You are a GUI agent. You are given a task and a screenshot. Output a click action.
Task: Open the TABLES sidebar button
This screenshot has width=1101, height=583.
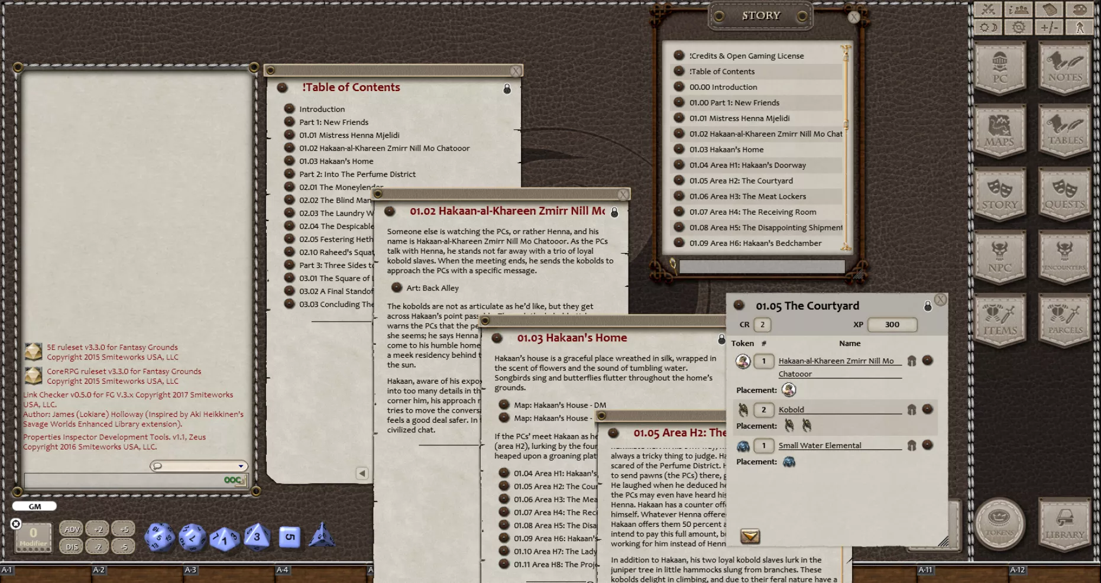1065,131
